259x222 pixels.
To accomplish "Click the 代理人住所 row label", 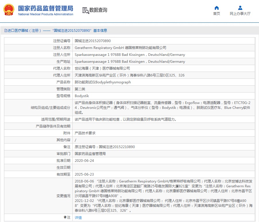I will 62,75.
